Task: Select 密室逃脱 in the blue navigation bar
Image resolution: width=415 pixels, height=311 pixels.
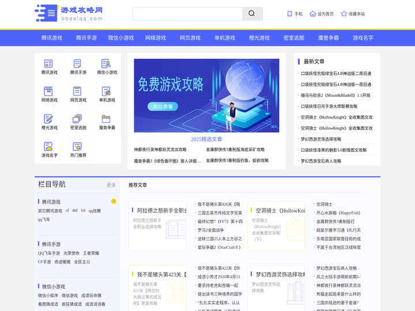Action: point(294,38)
